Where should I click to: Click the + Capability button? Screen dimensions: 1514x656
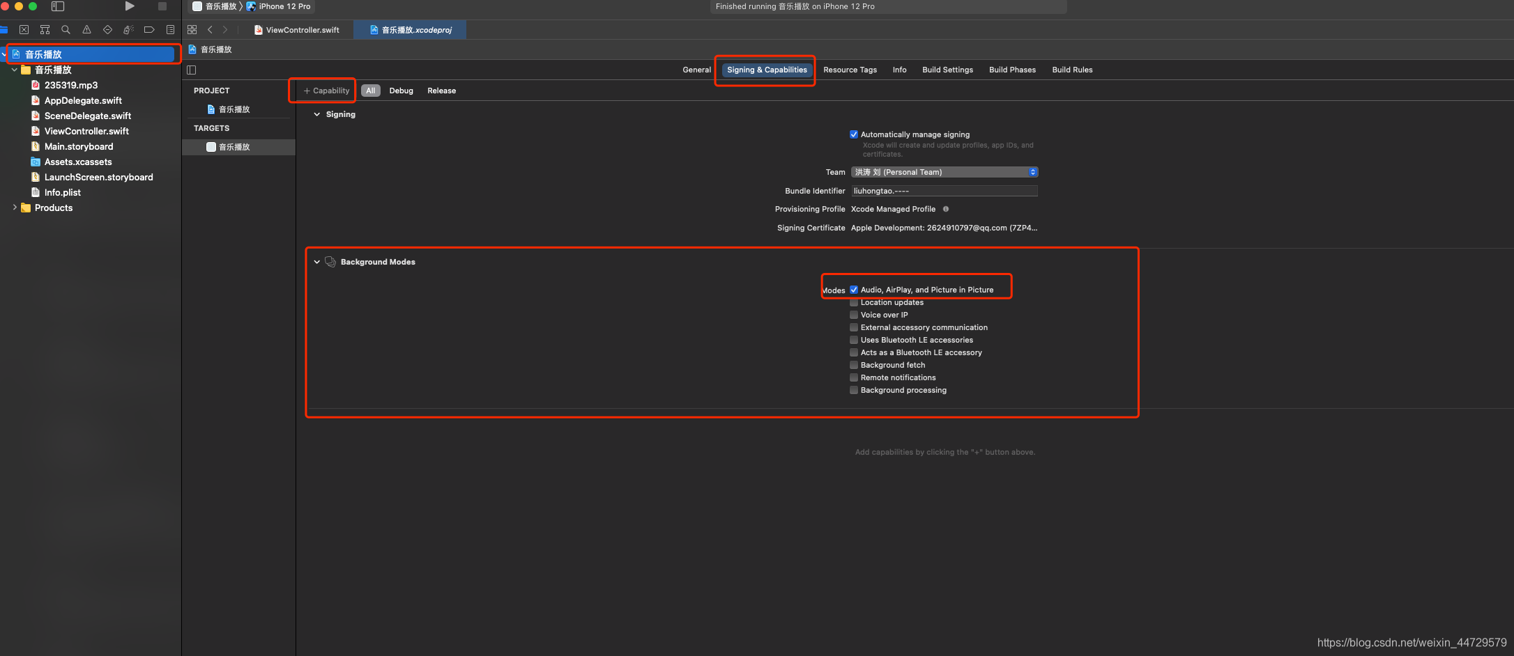point(326,91)
